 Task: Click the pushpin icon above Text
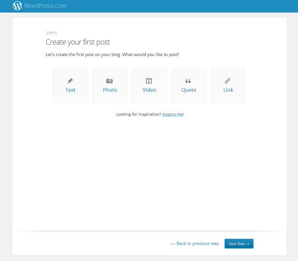coord(70,81)
